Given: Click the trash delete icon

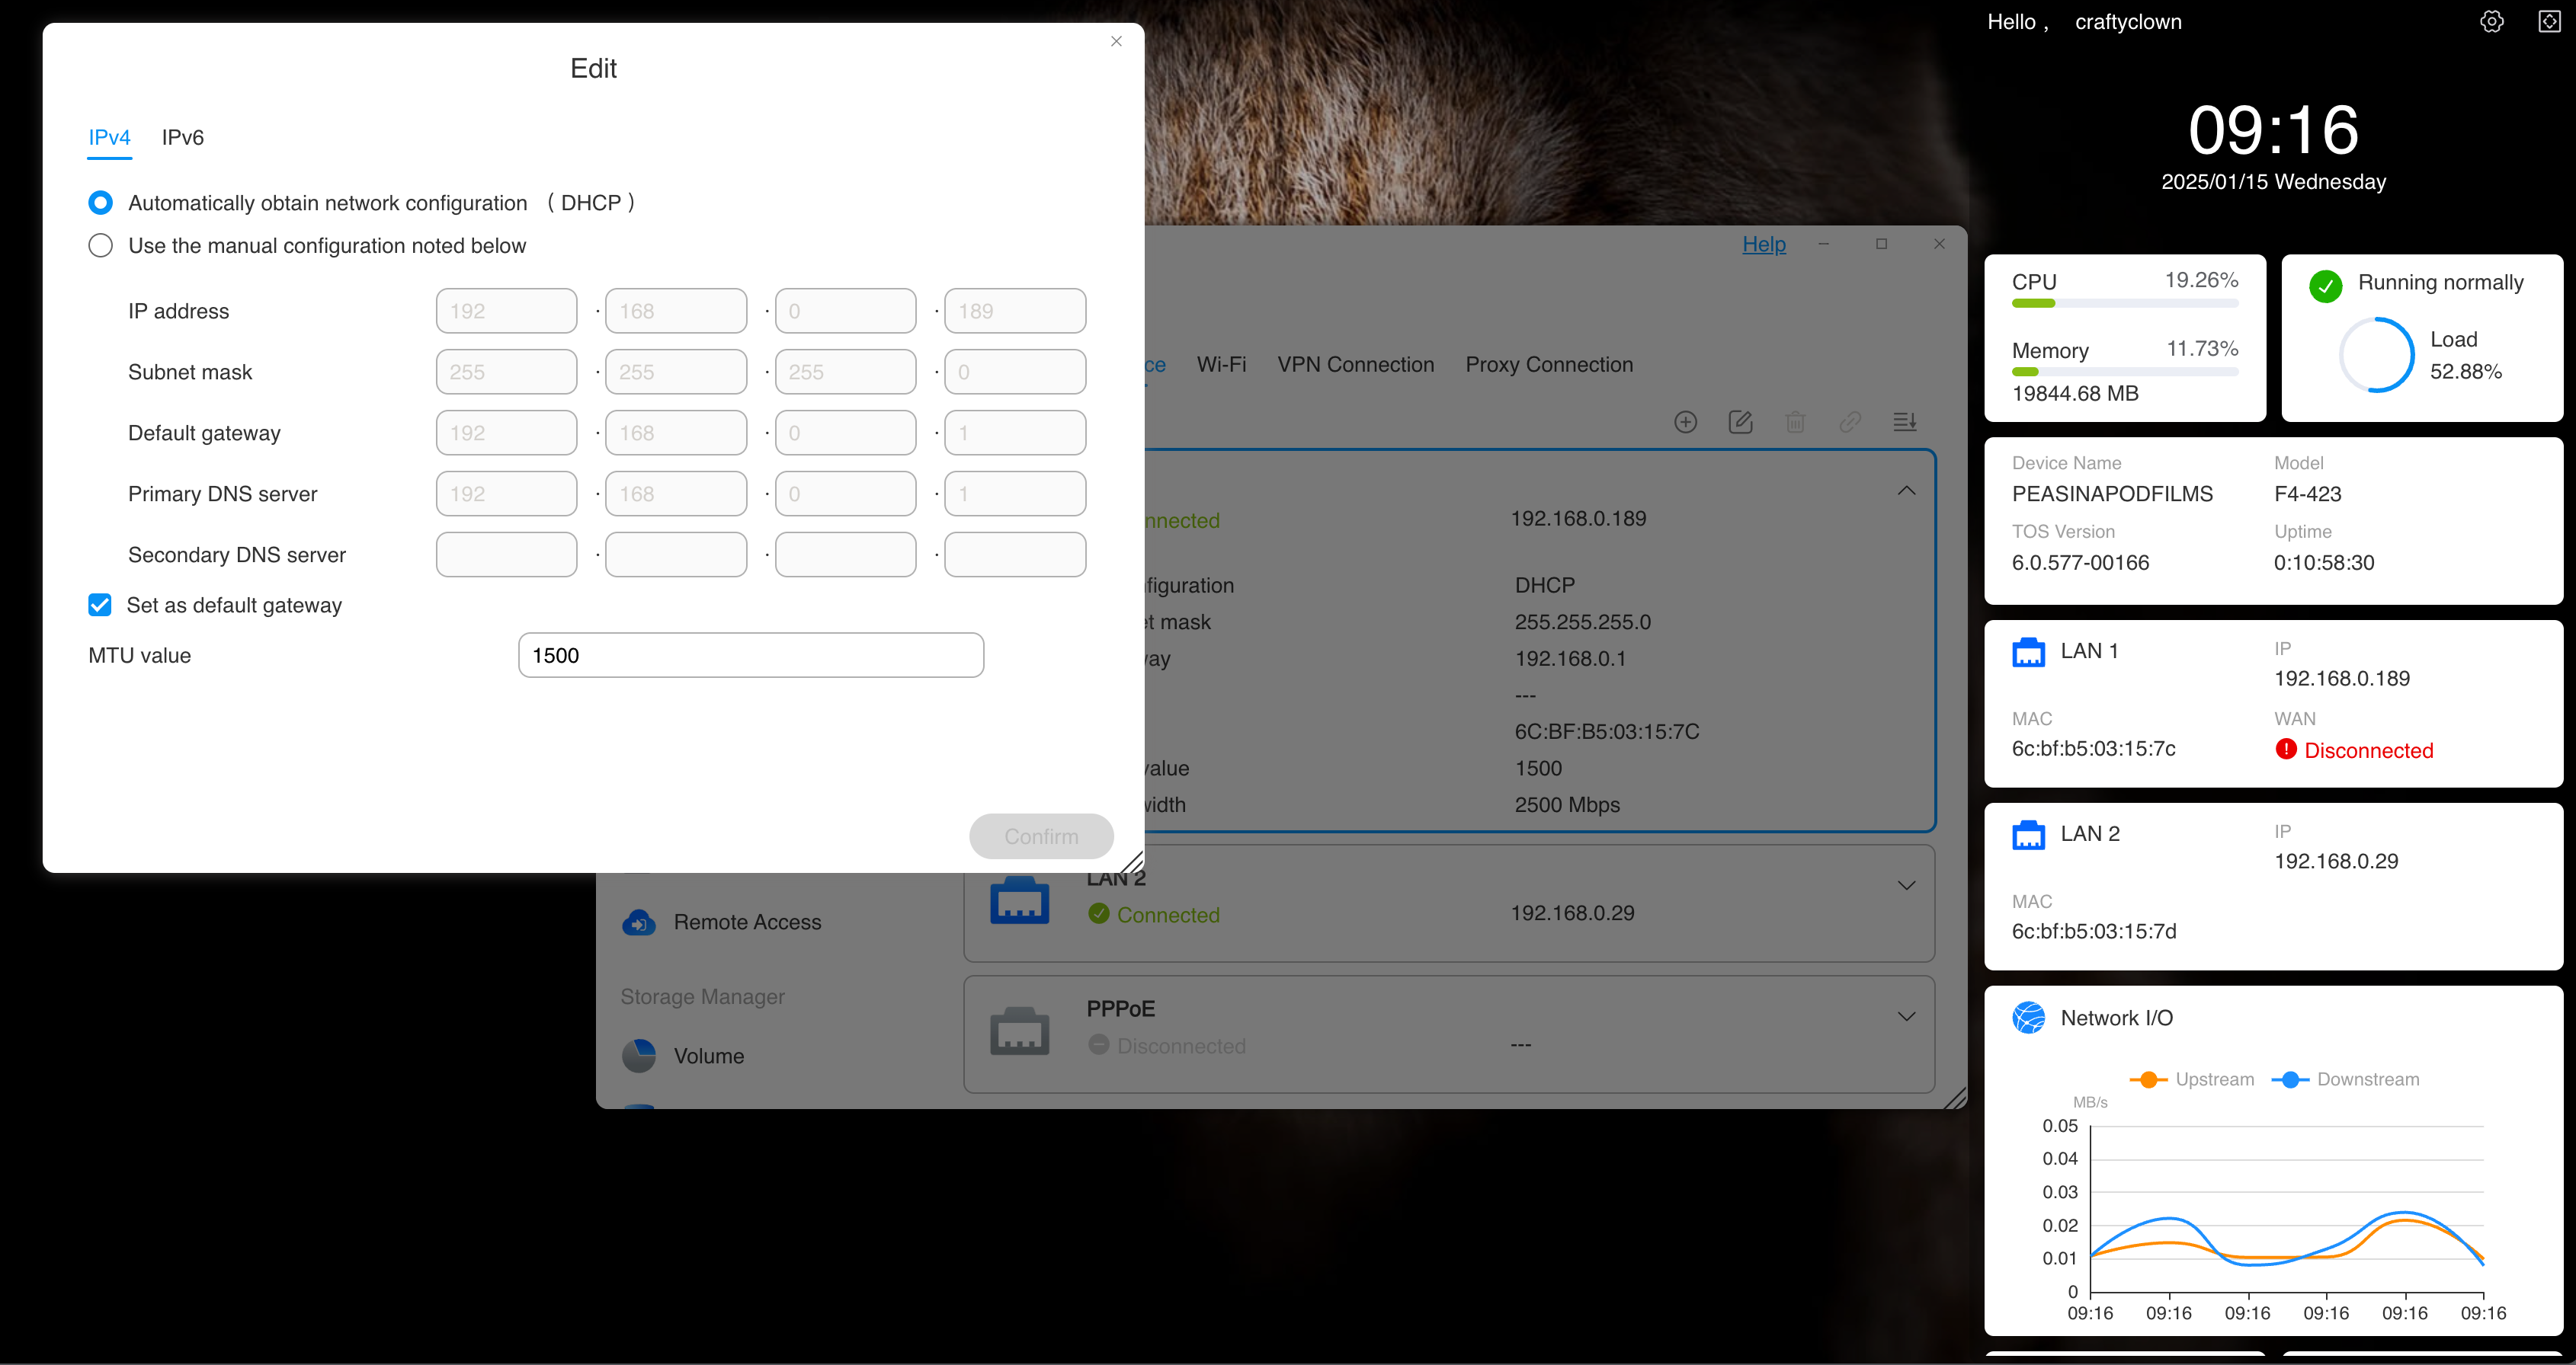Looking at the screenshot, I should (x=1795, y=422).
